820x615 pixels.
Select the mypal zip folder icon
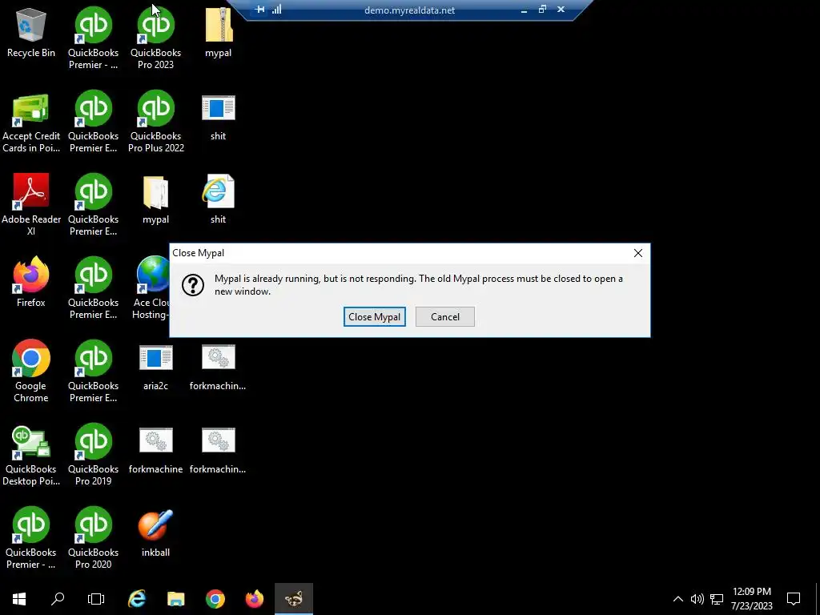(x=218, y=33)
